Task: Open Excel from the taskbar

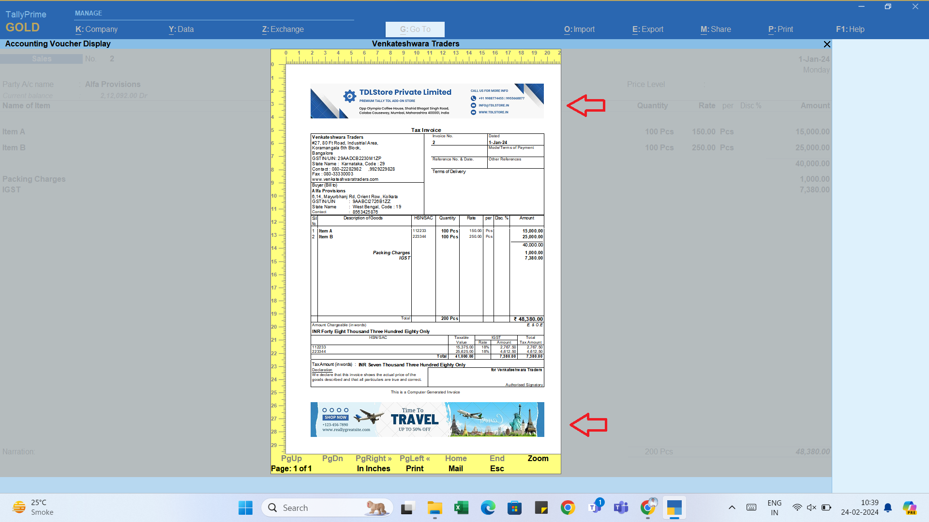Action: pos(461,507)
